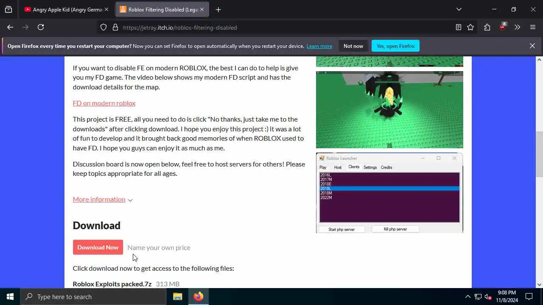Follow the FD on modern roblox link
This screenshot has width=543, height=305.
tap(104, 103)
